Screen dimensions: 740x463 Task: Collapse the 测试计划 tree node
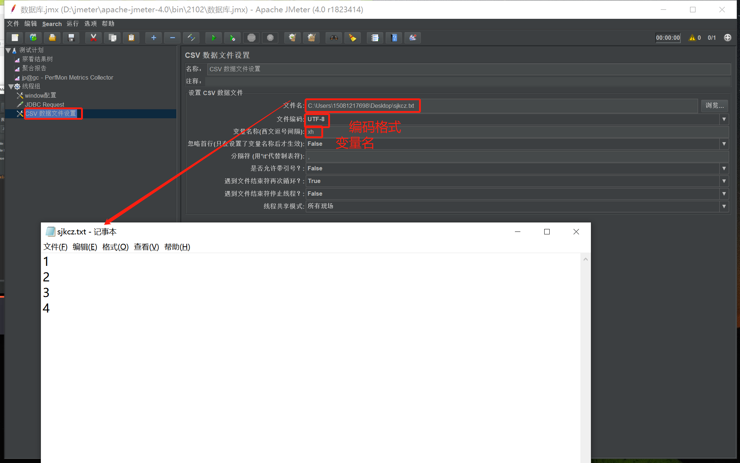tap(8, 50)
